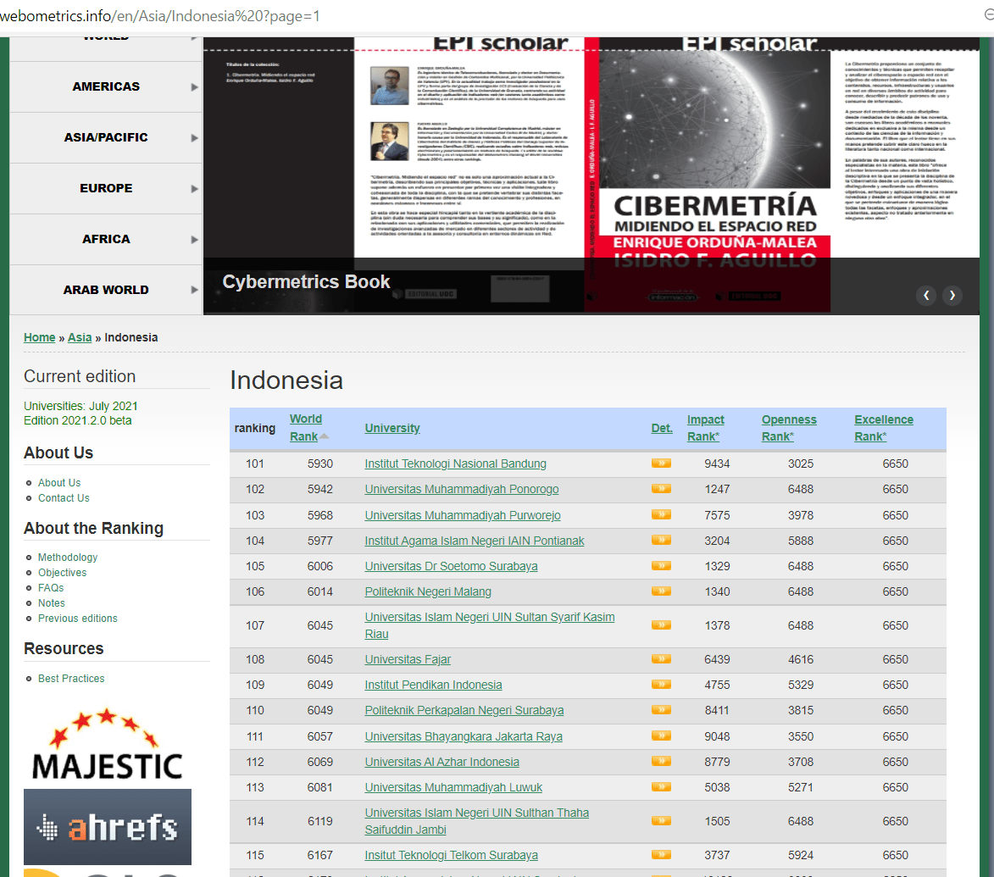Screen dimensions: 994x877
Task: Open details icon for Universitas Al Azhar Indonesia
Action: [x=661, y=761]
